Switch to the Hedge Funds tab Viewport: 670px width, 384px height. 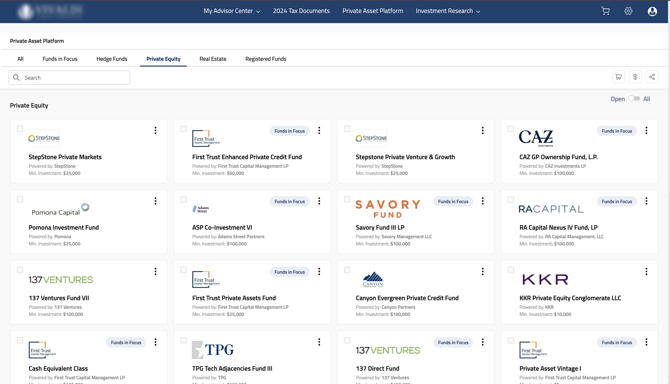112,59
